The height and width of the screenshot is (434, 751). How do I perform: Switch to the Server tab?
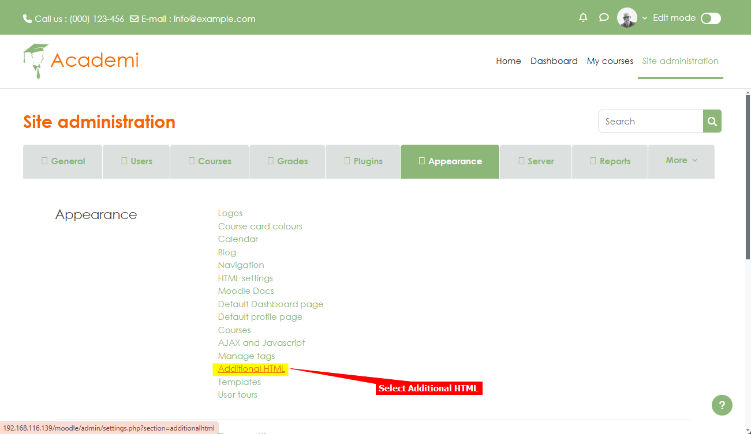(536, 161)
